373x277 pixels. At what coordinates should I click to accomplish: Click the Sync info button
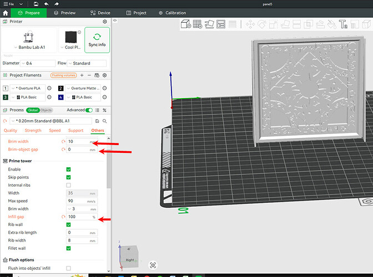pyautogui.click(x=97, y=40)
